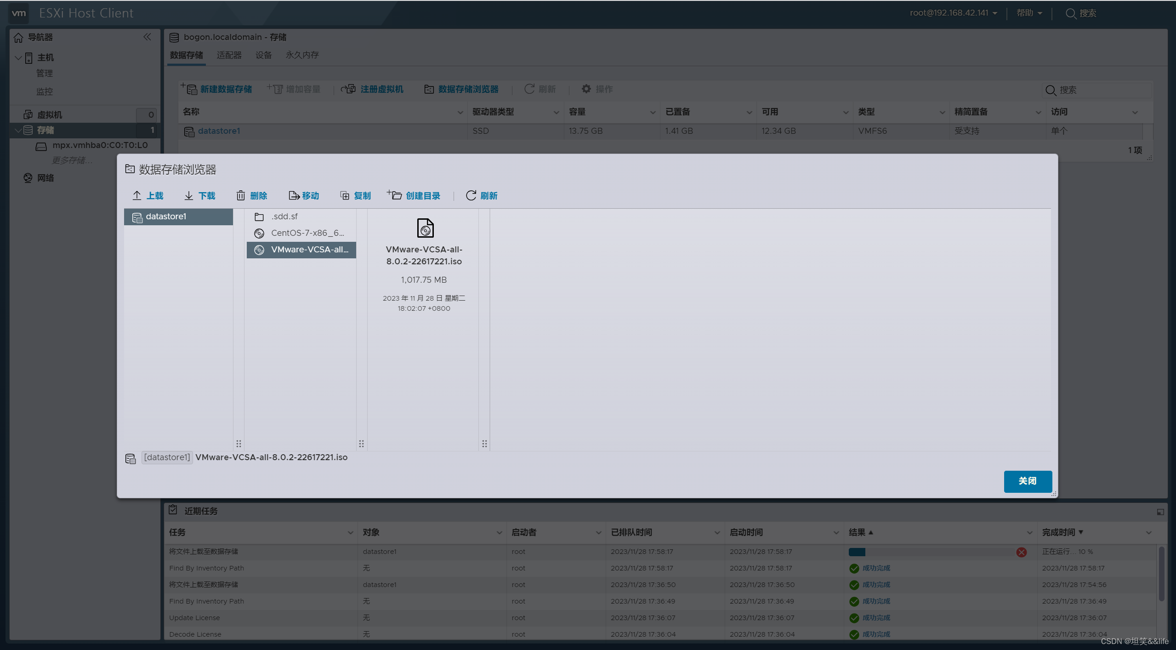The height and width of the screenshot is (650, 1176).
Task: Click Datastore browser (数据存储浏览器) toolbar button
Action: click(x=461, y=89)
